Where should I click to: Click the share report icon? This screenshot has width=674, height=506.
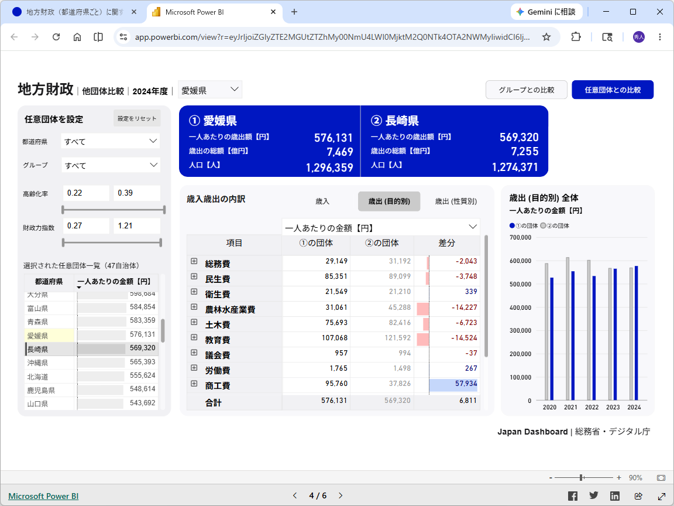[638, 495]
